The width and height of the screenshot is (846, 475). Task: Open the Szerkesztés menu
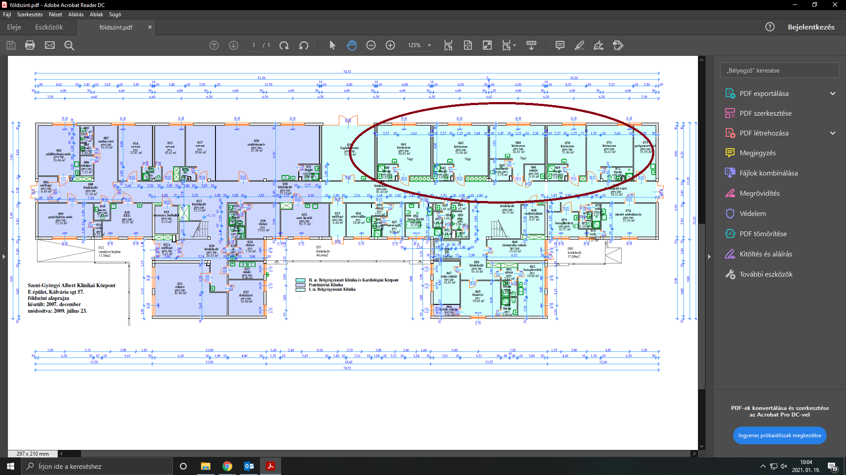pyautogui.click(x=30, y=15)
